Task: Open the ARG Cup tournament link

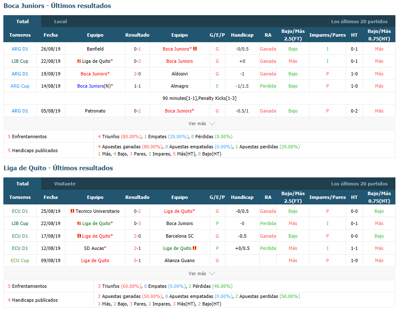Action: click(x=20, y=86)
